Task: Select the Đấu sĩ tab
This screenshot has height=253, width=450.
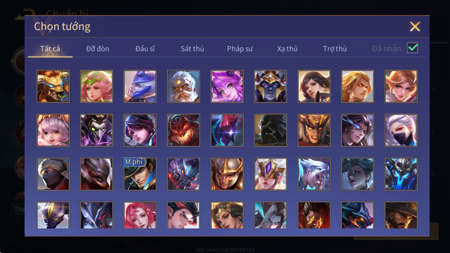Action: click(145, 49)
